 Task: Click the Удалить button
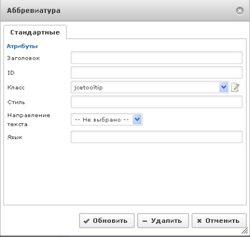click(163, 220)
